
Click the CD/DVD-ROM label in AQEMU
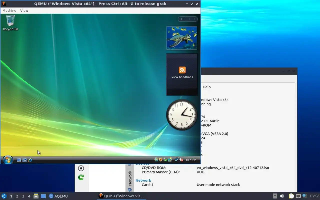(154, 168)
